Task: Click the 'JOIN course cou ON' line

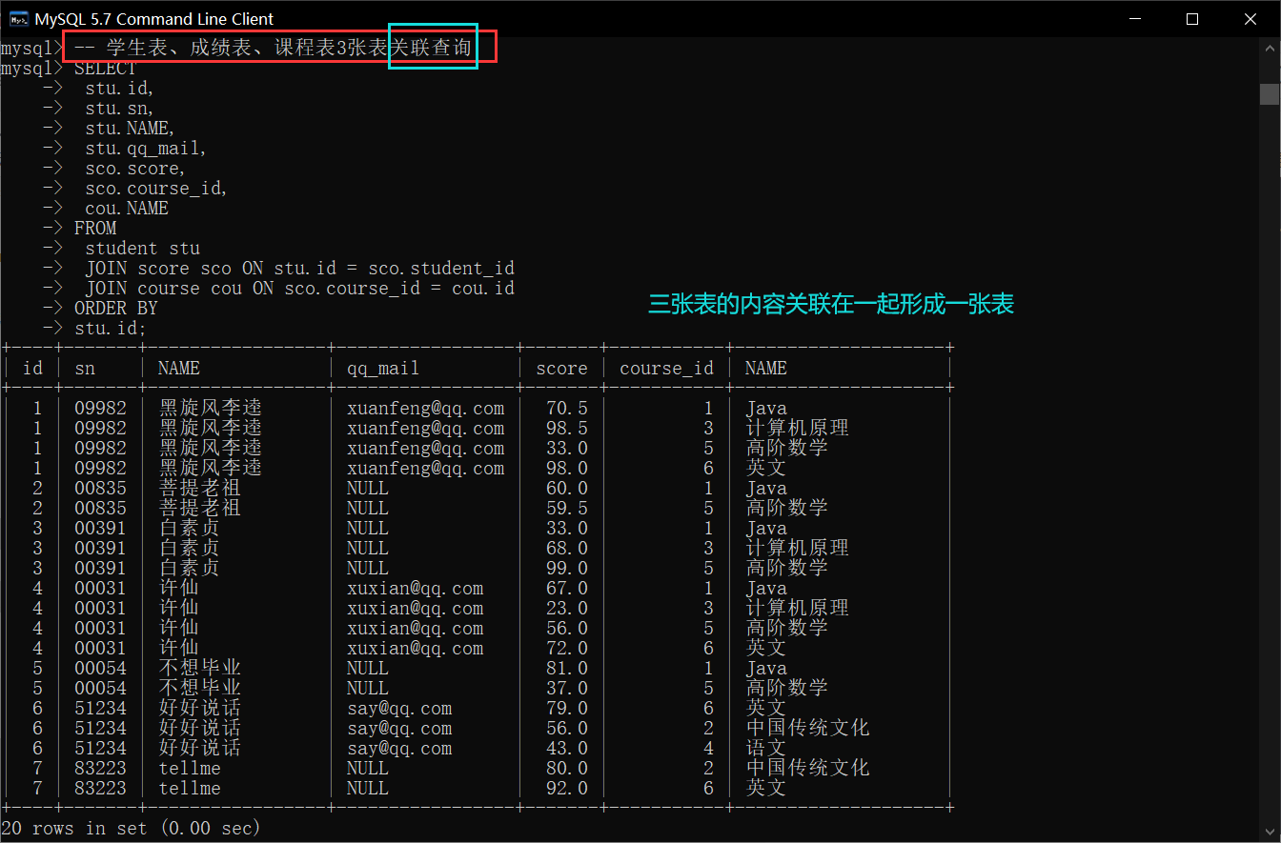Action: point(300,289)
